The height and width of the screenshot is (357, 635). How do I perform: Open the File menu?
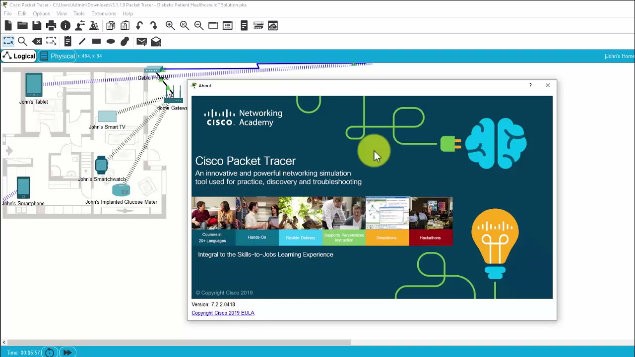[7, 13]
